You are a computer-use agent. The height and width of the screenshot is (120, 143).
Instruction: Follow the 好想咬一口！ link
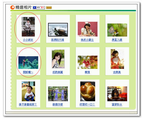[87, 105]
